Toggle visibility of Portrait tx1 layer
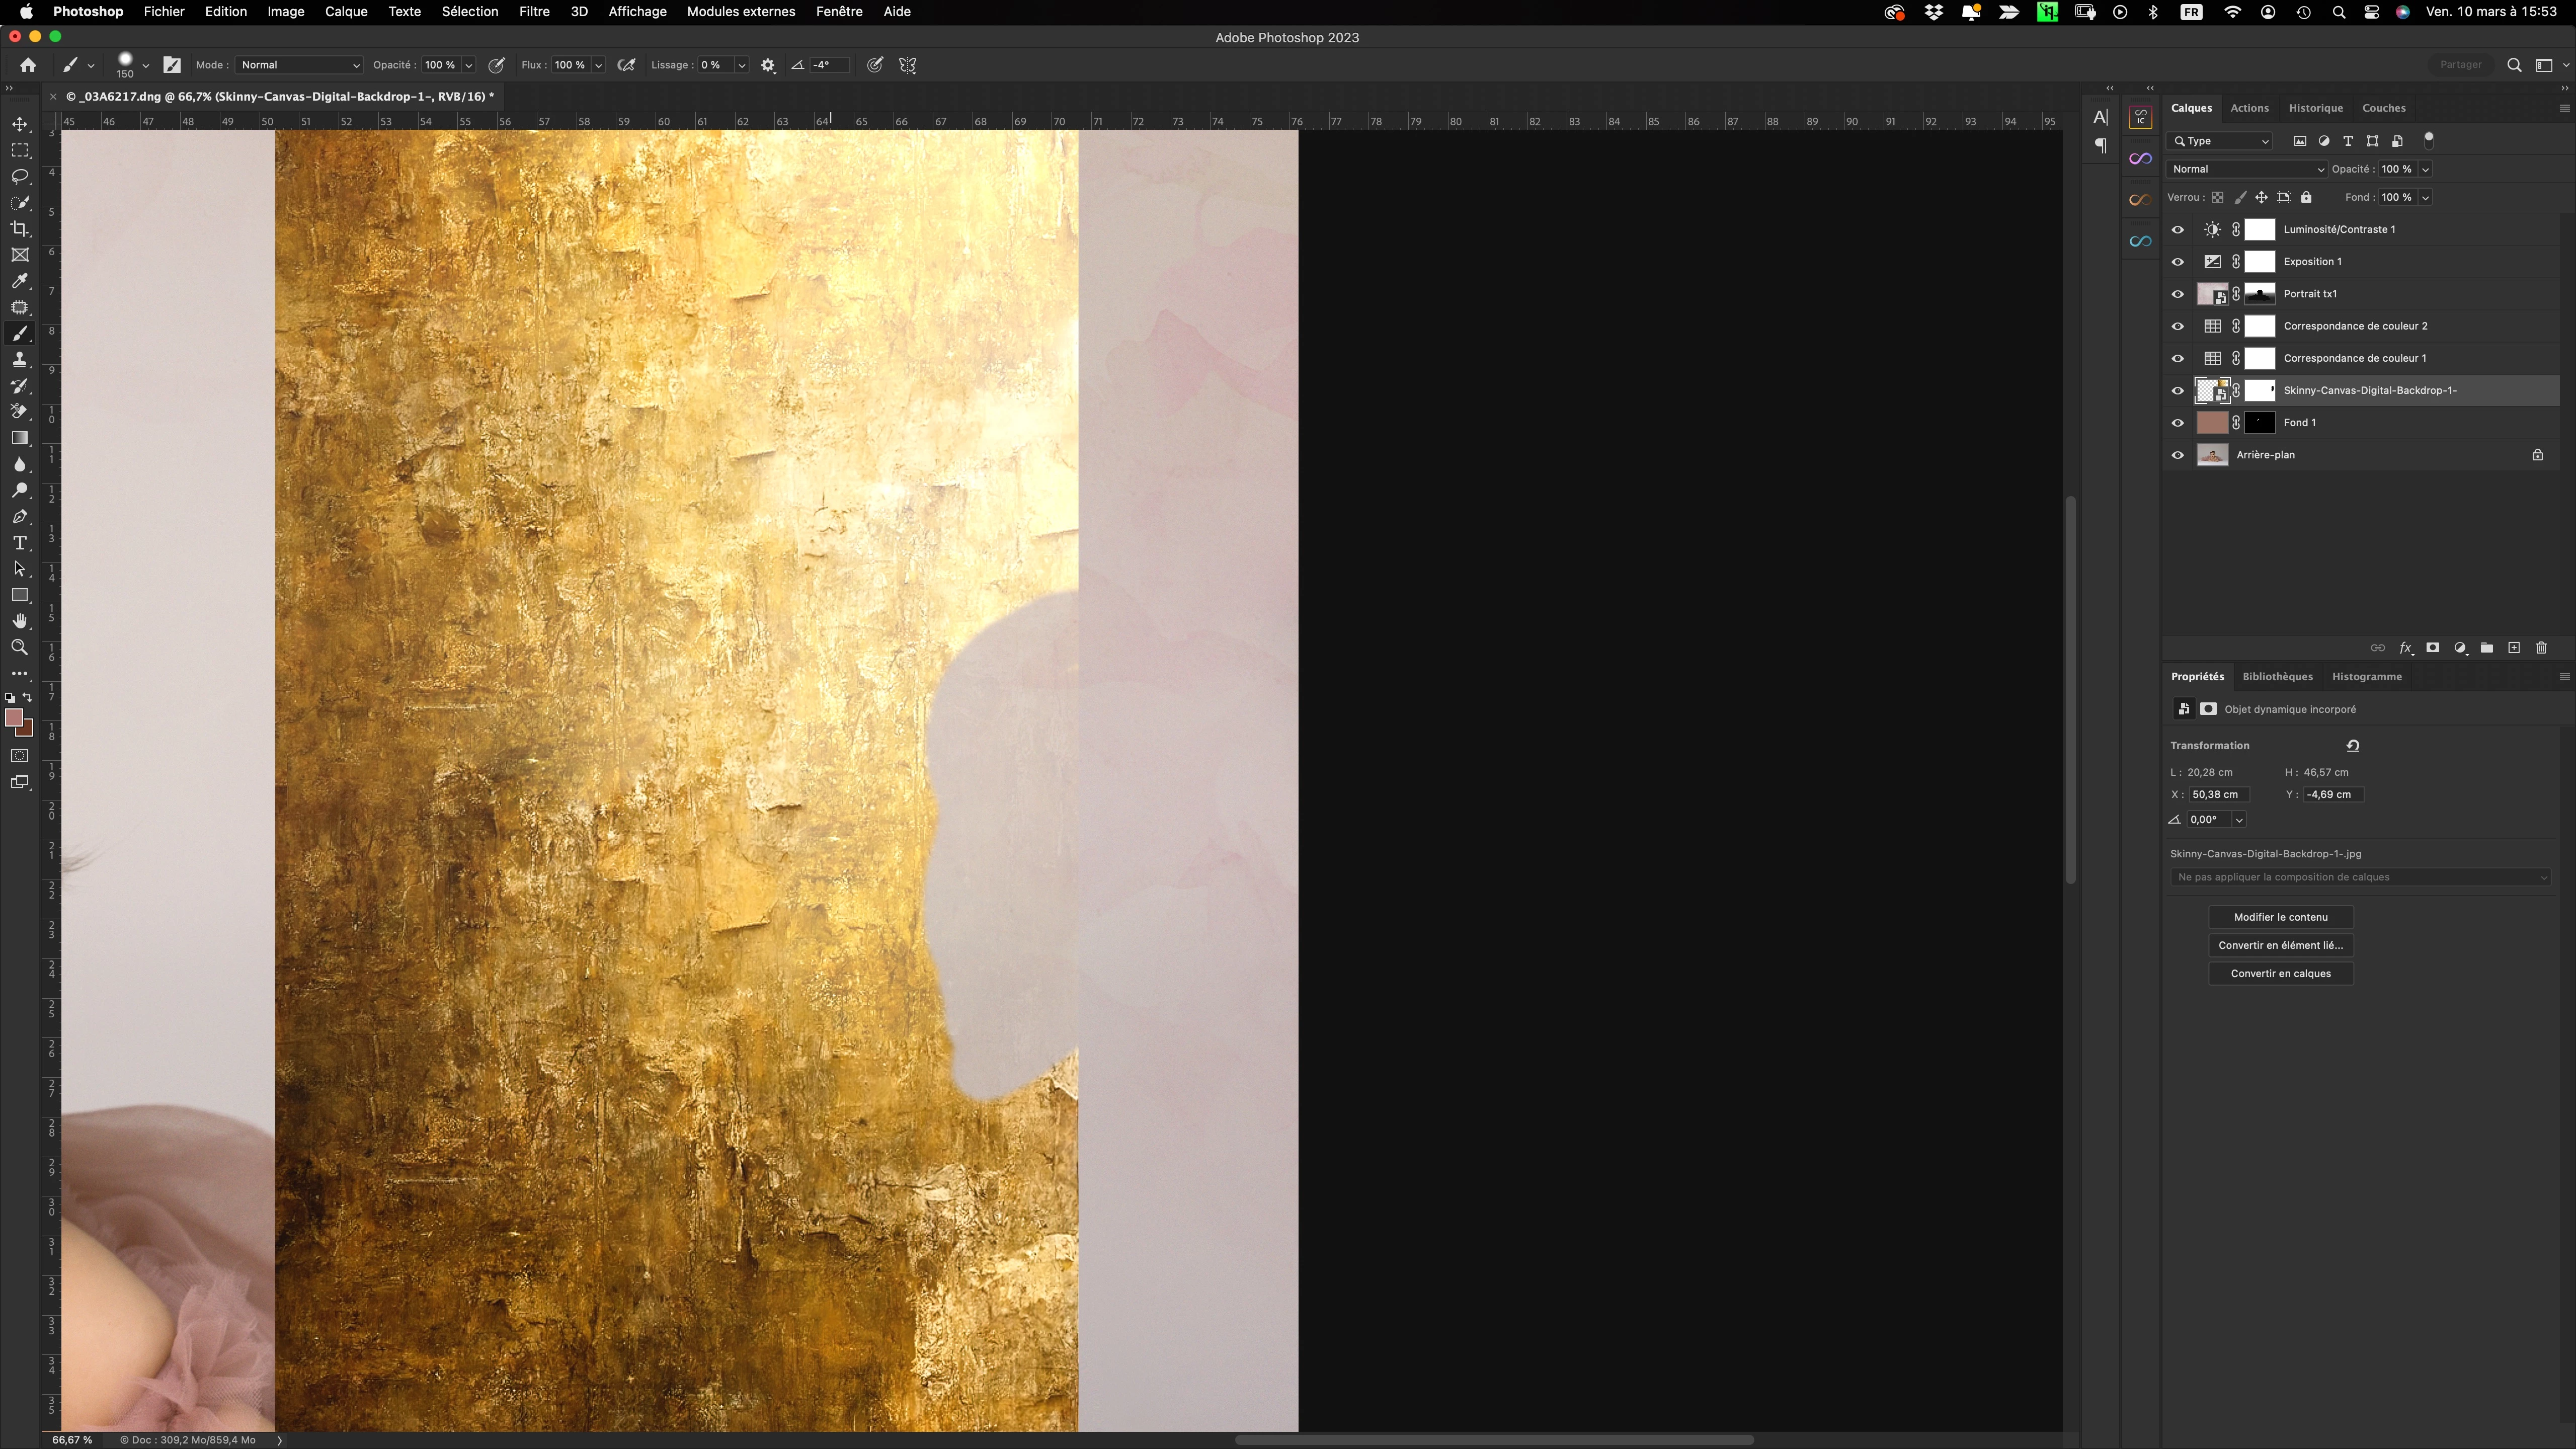The height and width of the screenshot is (1449, 2576). point(2178,294)
